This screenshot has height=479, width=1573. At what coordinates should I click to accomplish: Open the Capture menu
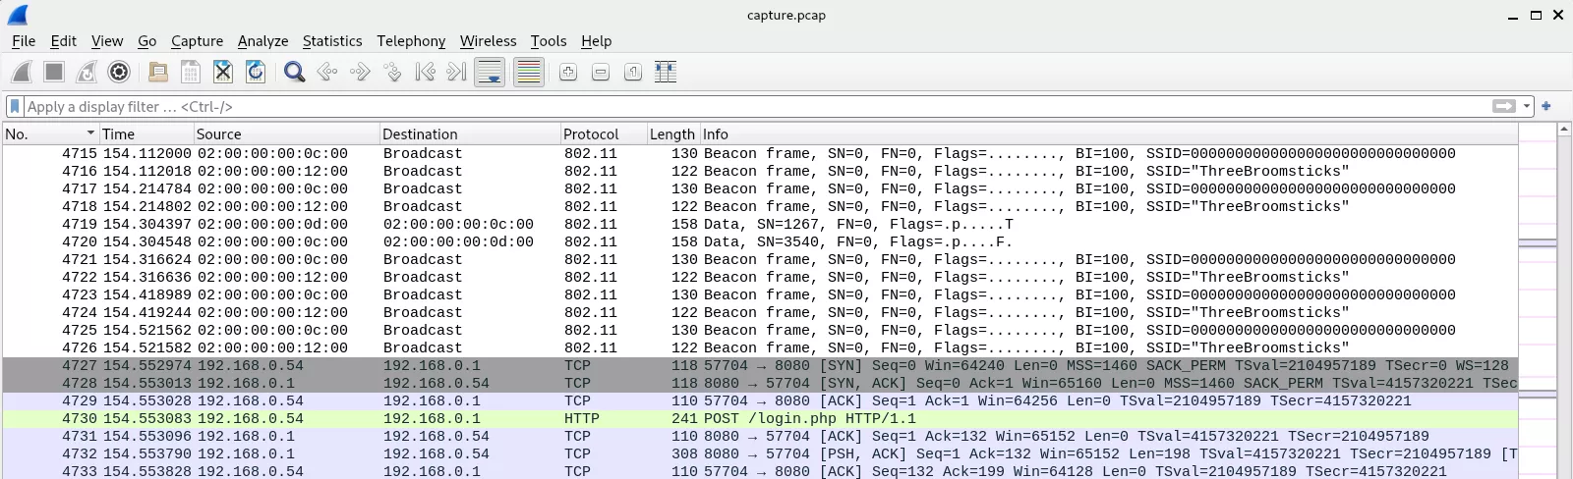(198, 41)
